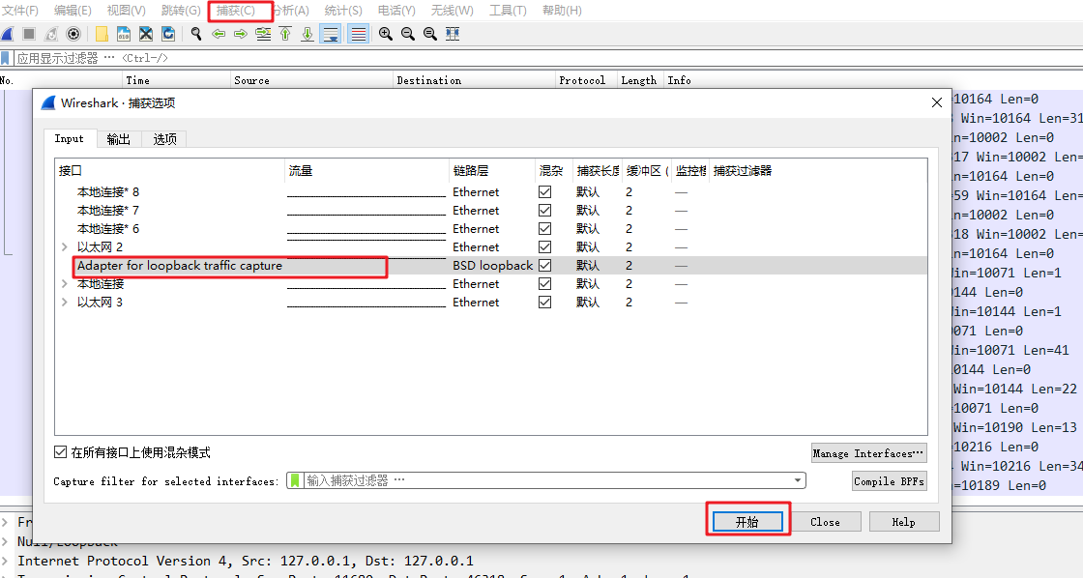
Task: Reset text to normal size
Action: [x=429, y=34]
